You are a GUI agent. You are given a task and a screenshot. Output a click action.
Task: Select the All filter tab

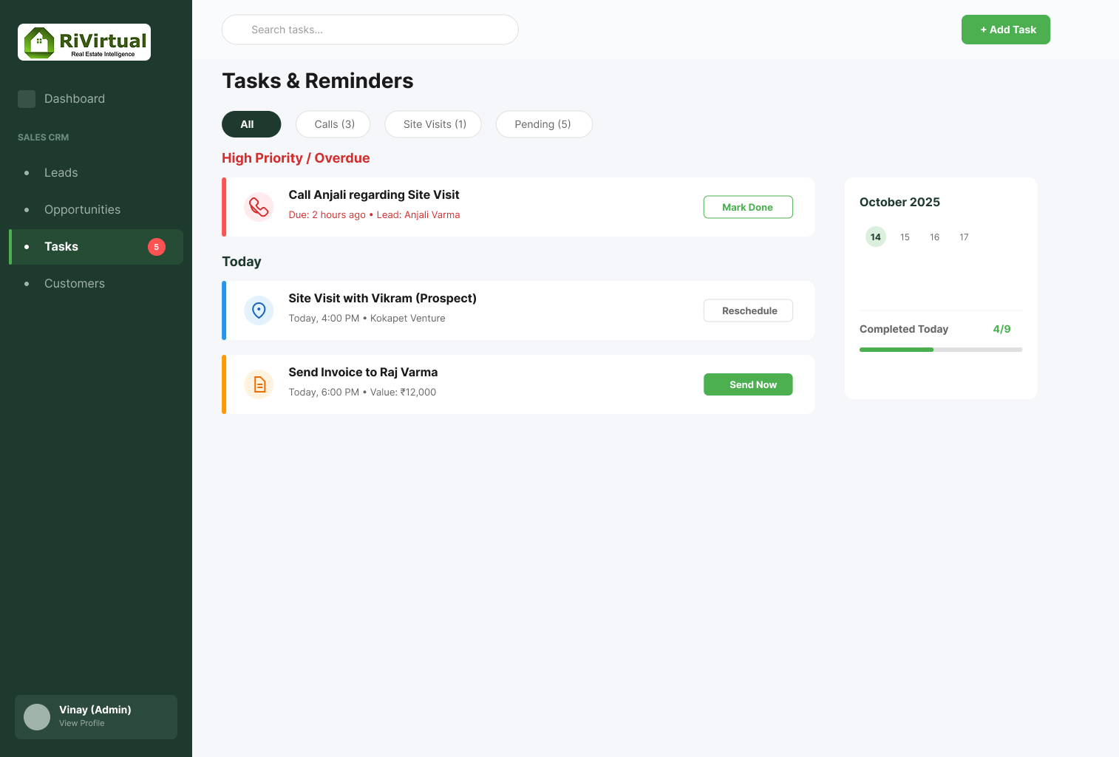[x=251, y=124]
